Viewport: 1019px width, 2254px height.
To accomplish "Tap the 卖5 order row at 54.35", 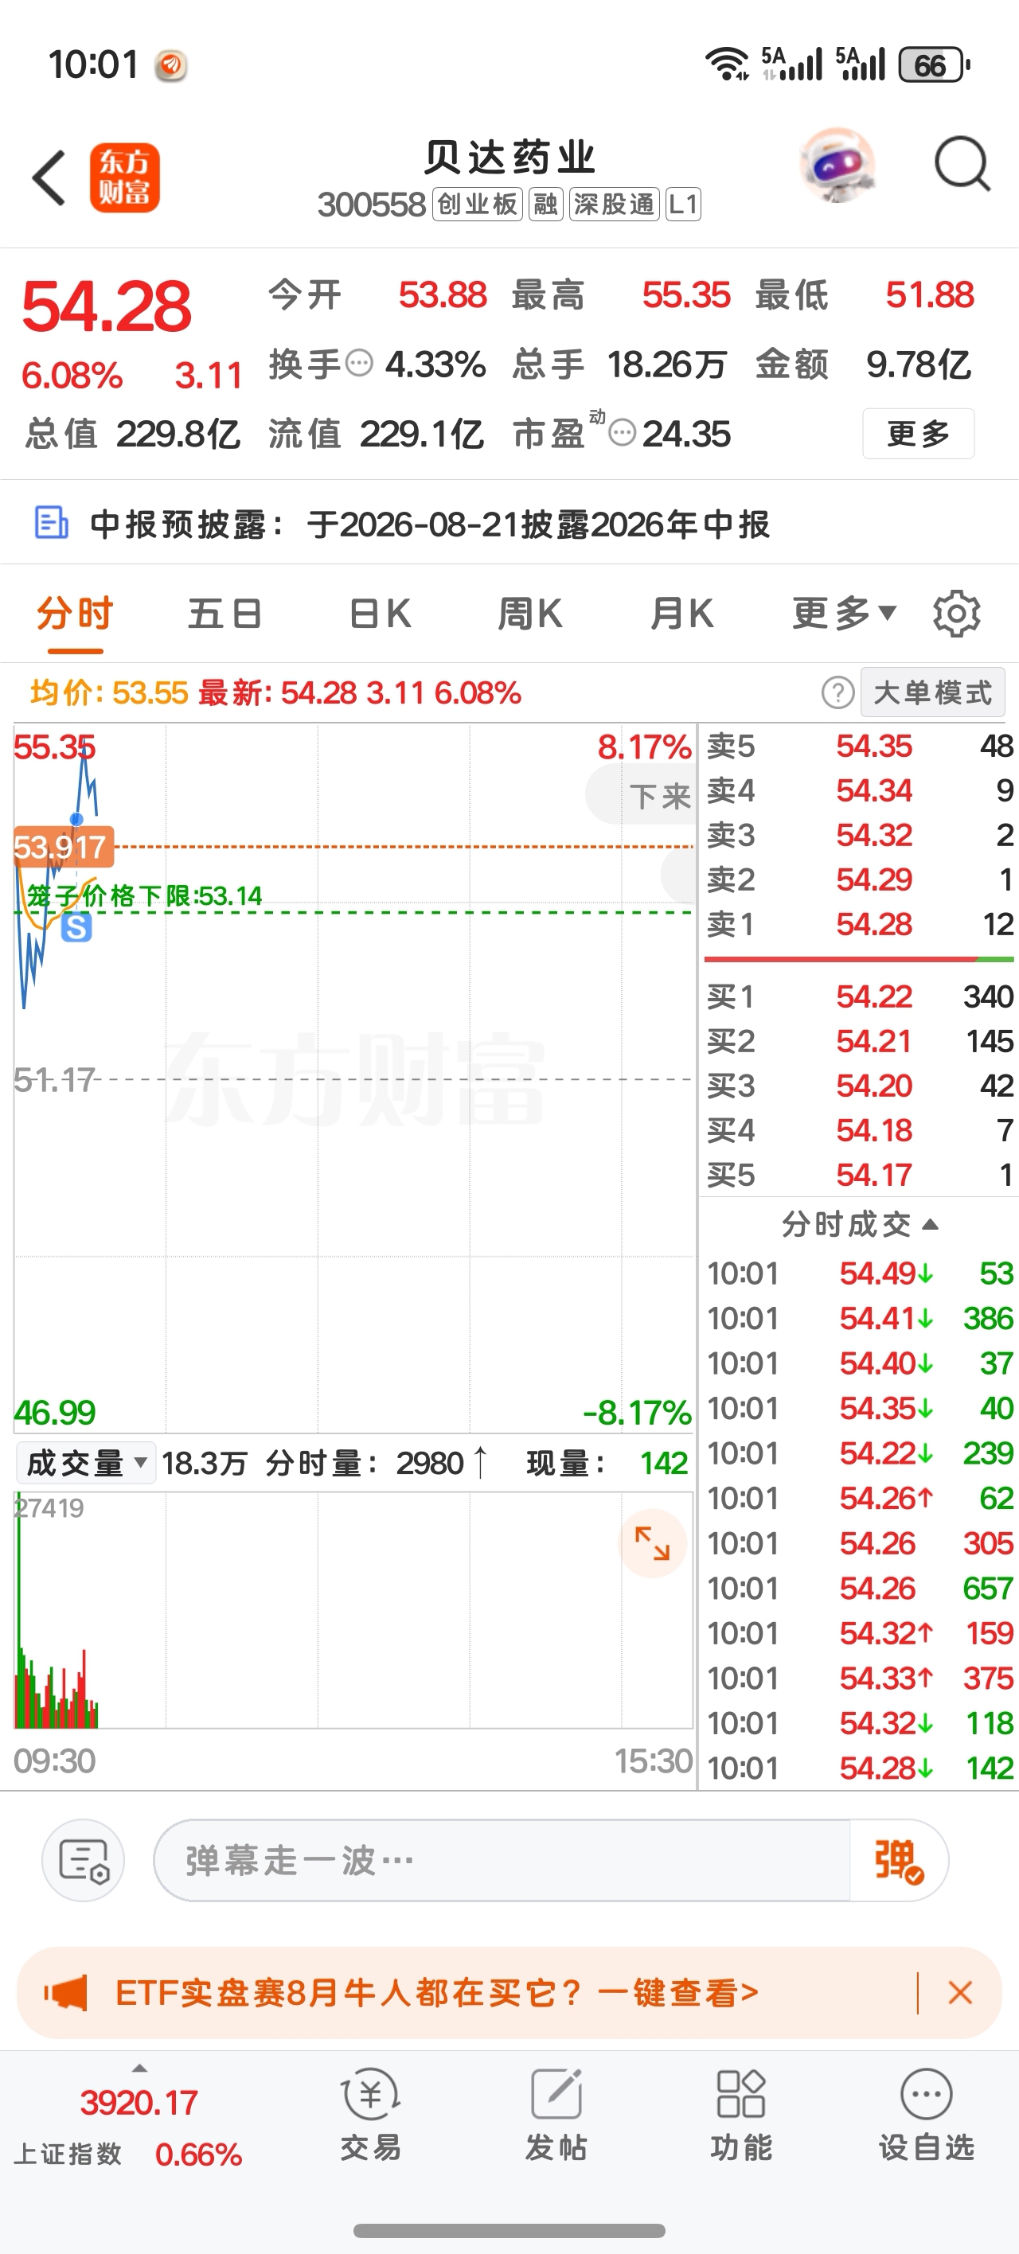I will (860, 747).
